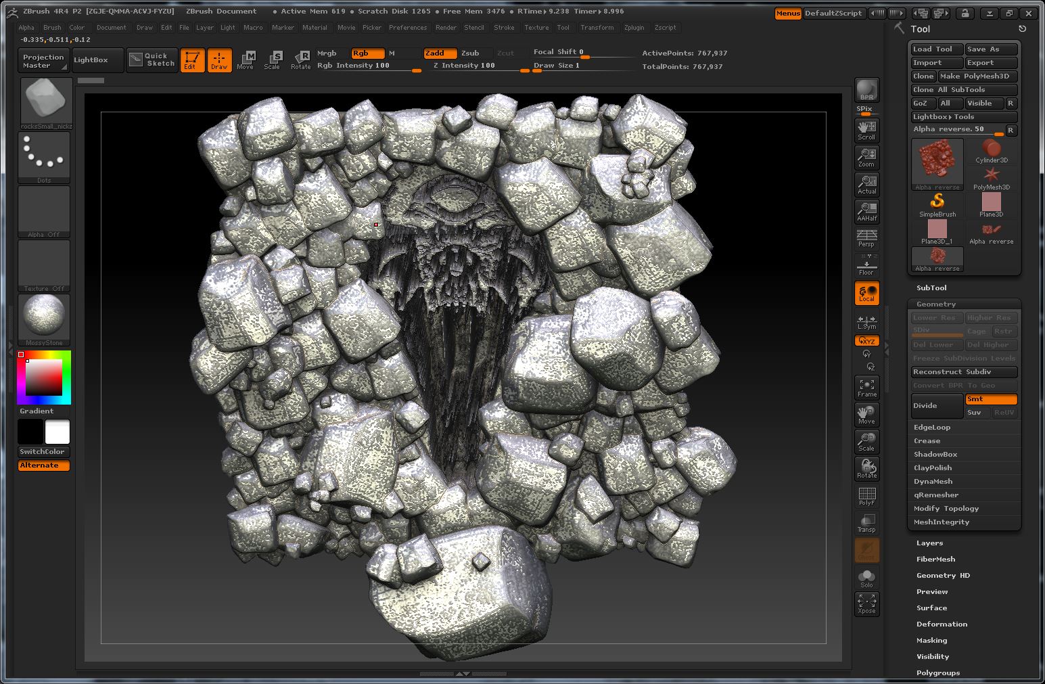This screenshot has height=684, width=1045.
Task: Toggle Local symmetry mode
Action: coord(866,292)
